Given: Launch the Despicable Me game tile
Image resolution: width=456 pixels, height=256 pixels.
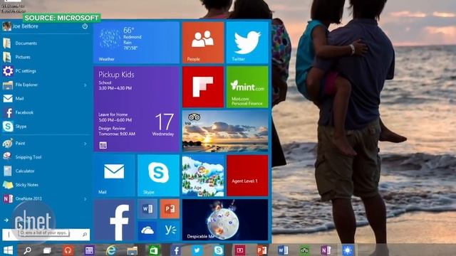Looking at the screenshot, I should [225, 220].
